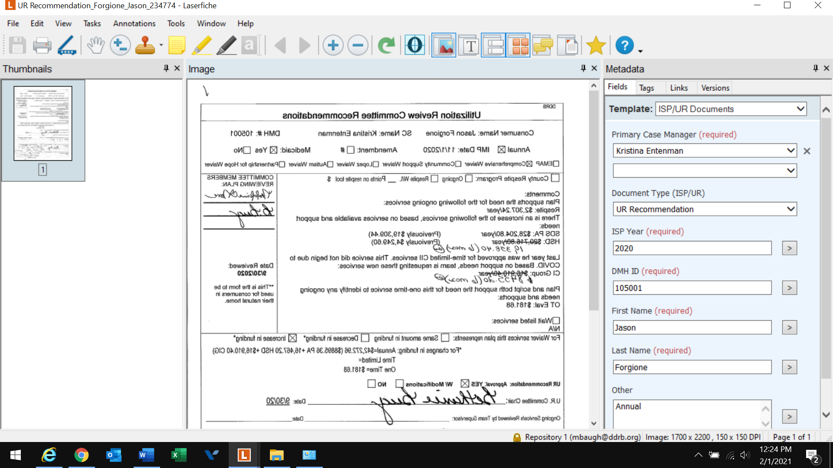Remove Kristina Entenman with the X button
Screen dimensions: 833x468
point(807,151)
